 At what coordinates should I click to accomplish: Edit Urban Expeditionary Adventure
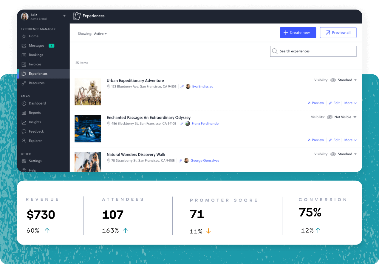click(x=334, y=103)
